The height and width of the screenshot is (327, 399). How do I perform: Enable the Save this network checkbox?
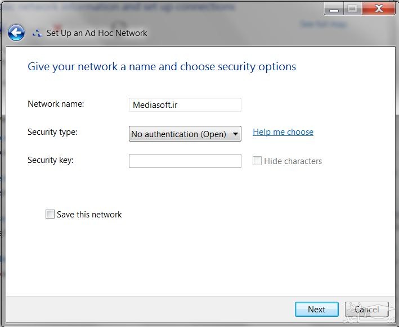[50, 214]
